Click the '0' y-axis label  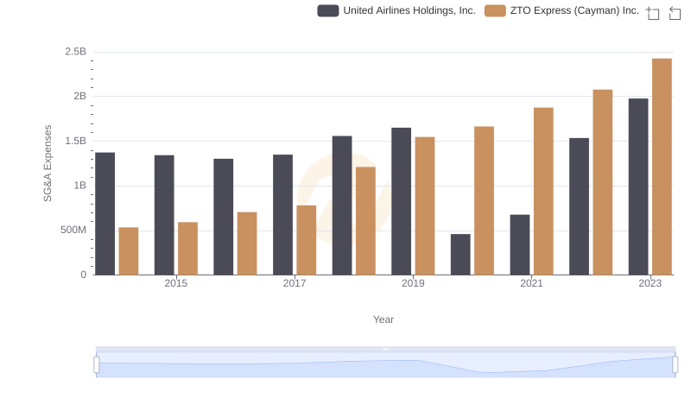[x=84, y=275]
